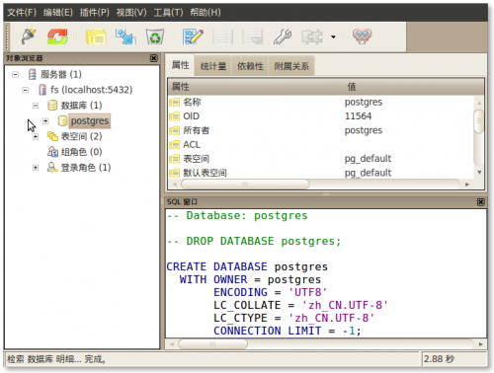
Task: Select the ACL property row
Action: [321, 145]
